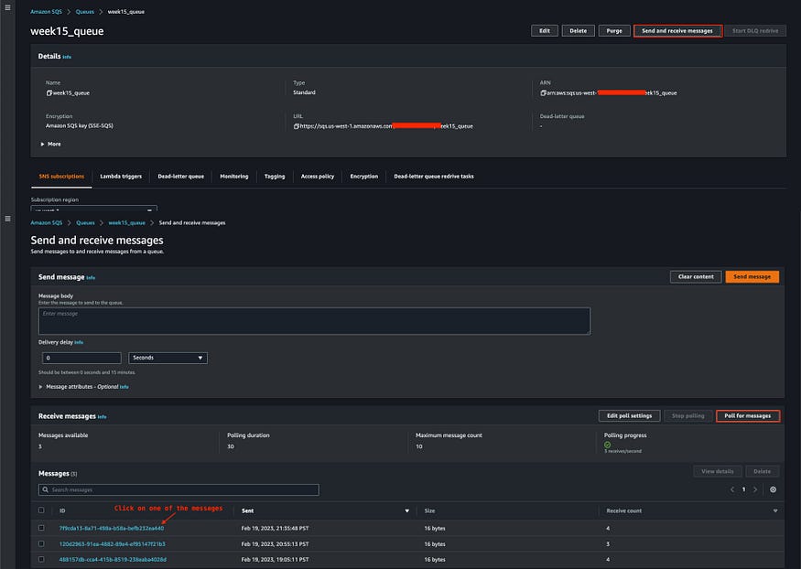Select all messages checkbox in header

point(41,510)
